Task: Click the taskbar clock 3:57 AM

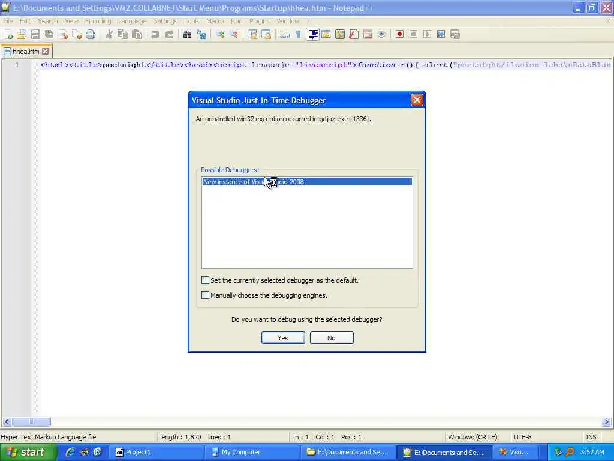Action: click(592, 452)
